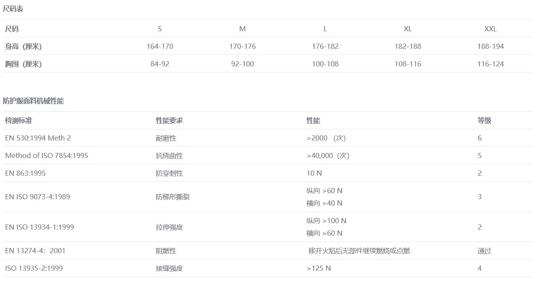Select the >125 N seam strength value

319,268
